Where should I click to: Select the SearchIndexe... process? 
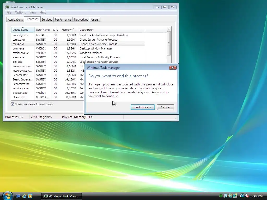[47, 79]
